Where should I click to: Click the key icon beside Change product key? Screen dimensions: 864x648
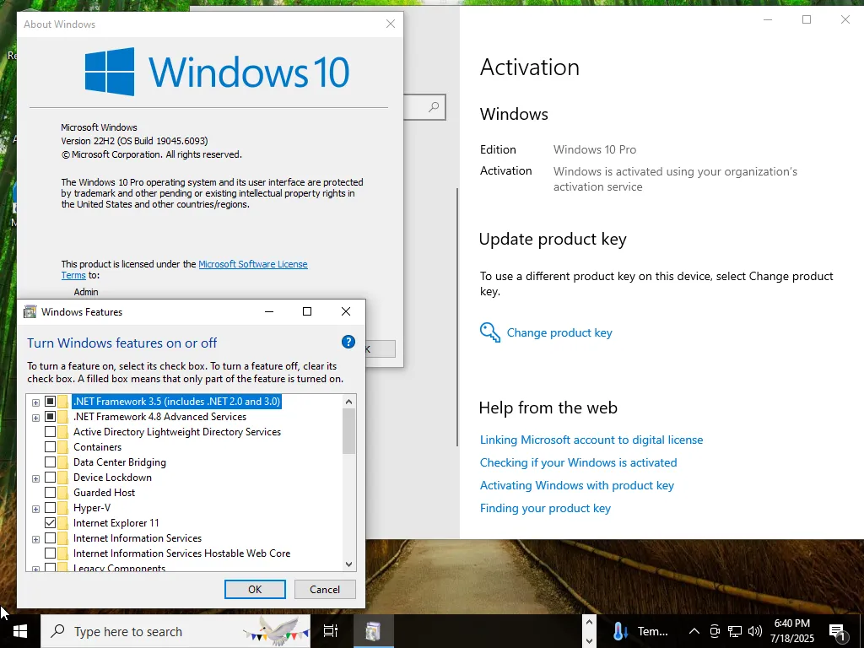coord(489,332)
